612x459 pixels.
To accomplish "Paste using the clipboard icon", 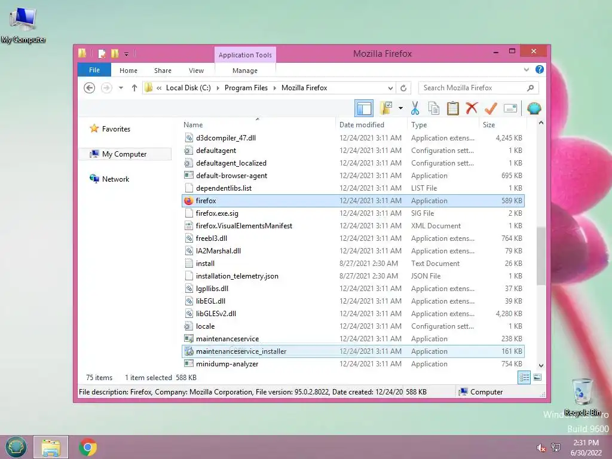I will pyautogui.click(x=453, y=108).
